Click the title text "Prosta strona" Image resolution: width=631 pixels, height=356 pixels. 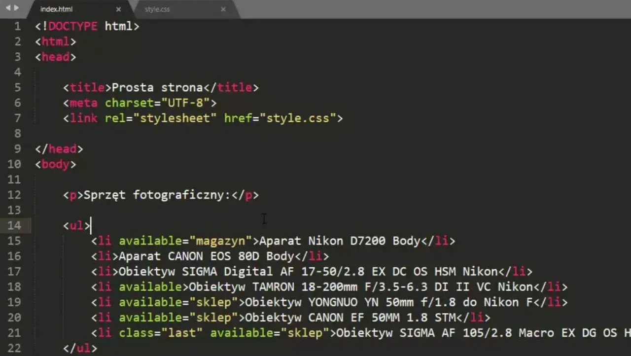pos(157,88)
